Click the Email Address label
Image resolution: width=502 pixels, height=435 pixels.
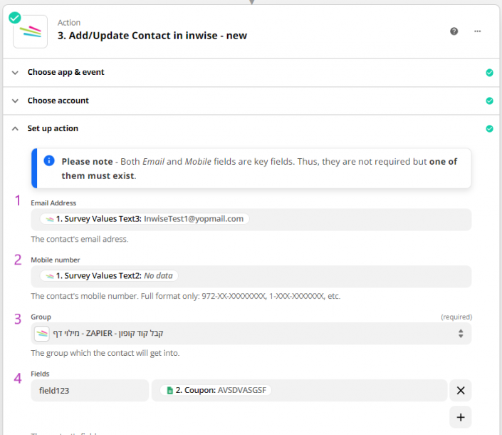53,203
